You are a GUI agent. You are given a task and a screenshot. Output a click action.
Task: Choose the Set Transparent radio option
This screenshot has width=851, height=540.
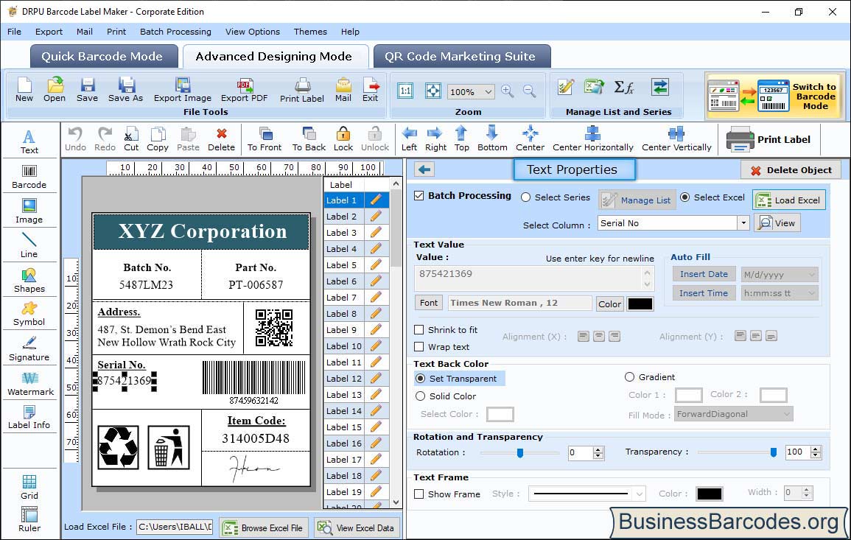(x=420, y=378)
